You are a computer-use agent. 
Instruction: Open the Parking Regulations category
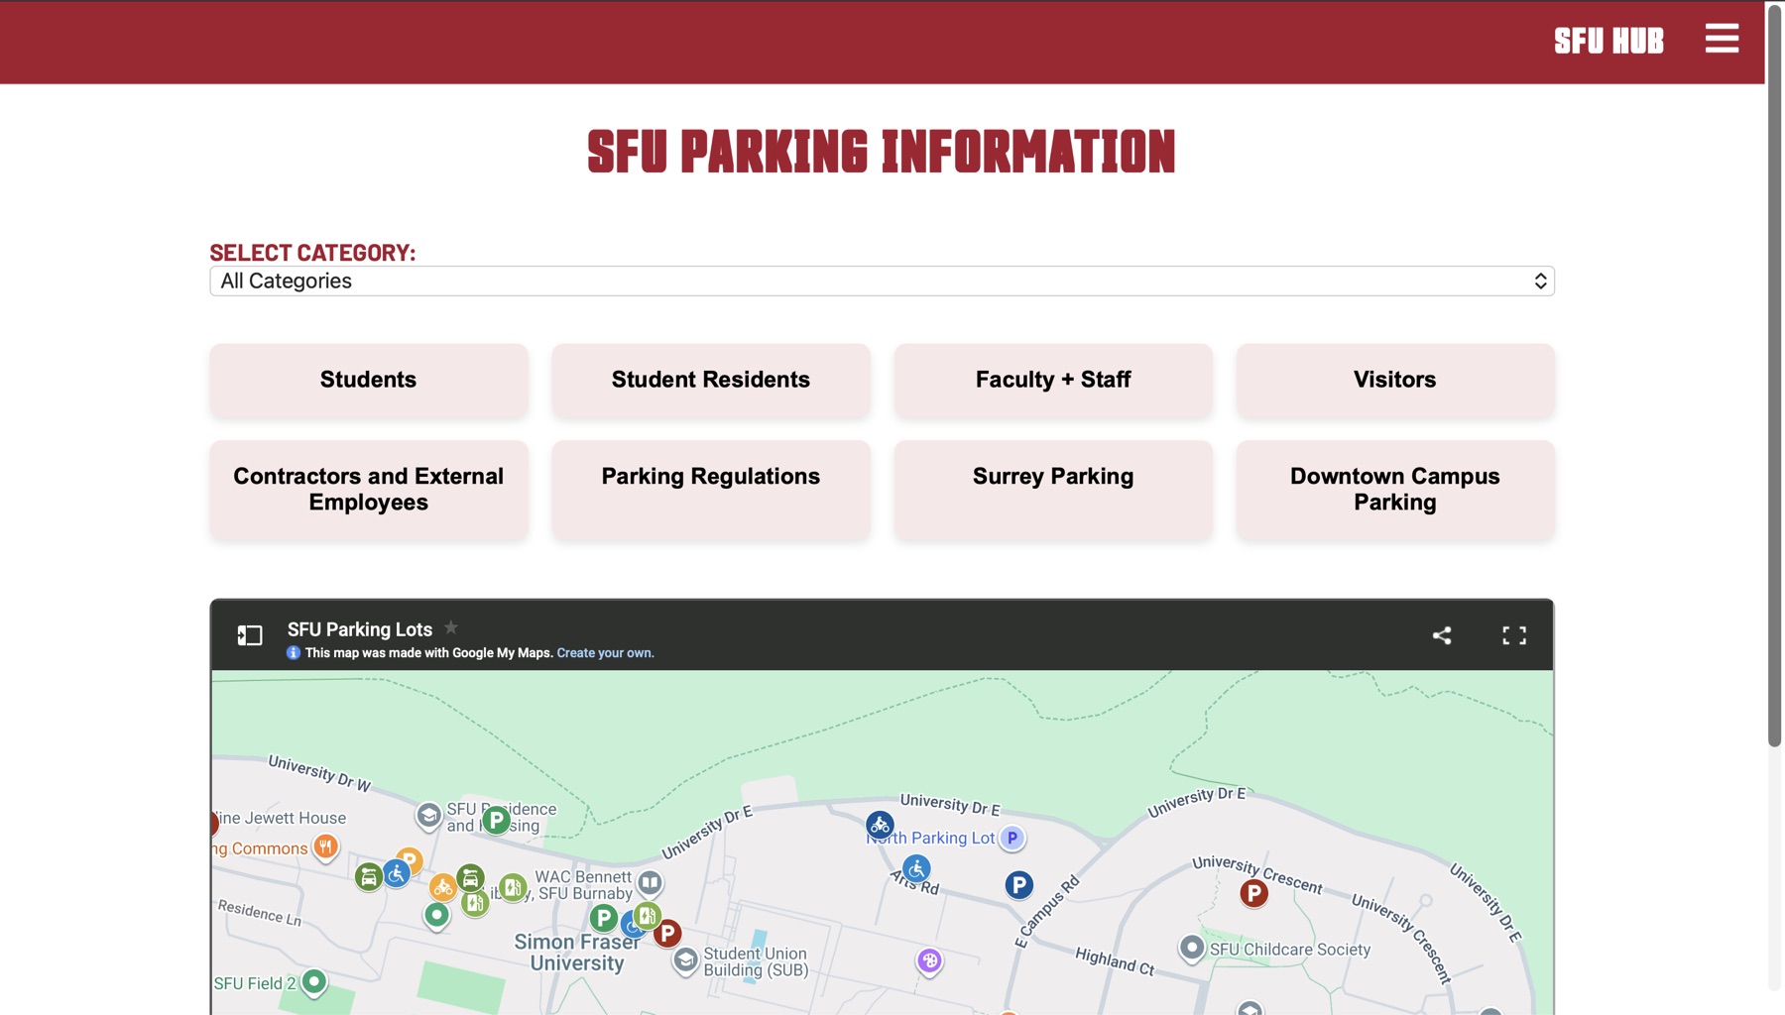point(711,490)
